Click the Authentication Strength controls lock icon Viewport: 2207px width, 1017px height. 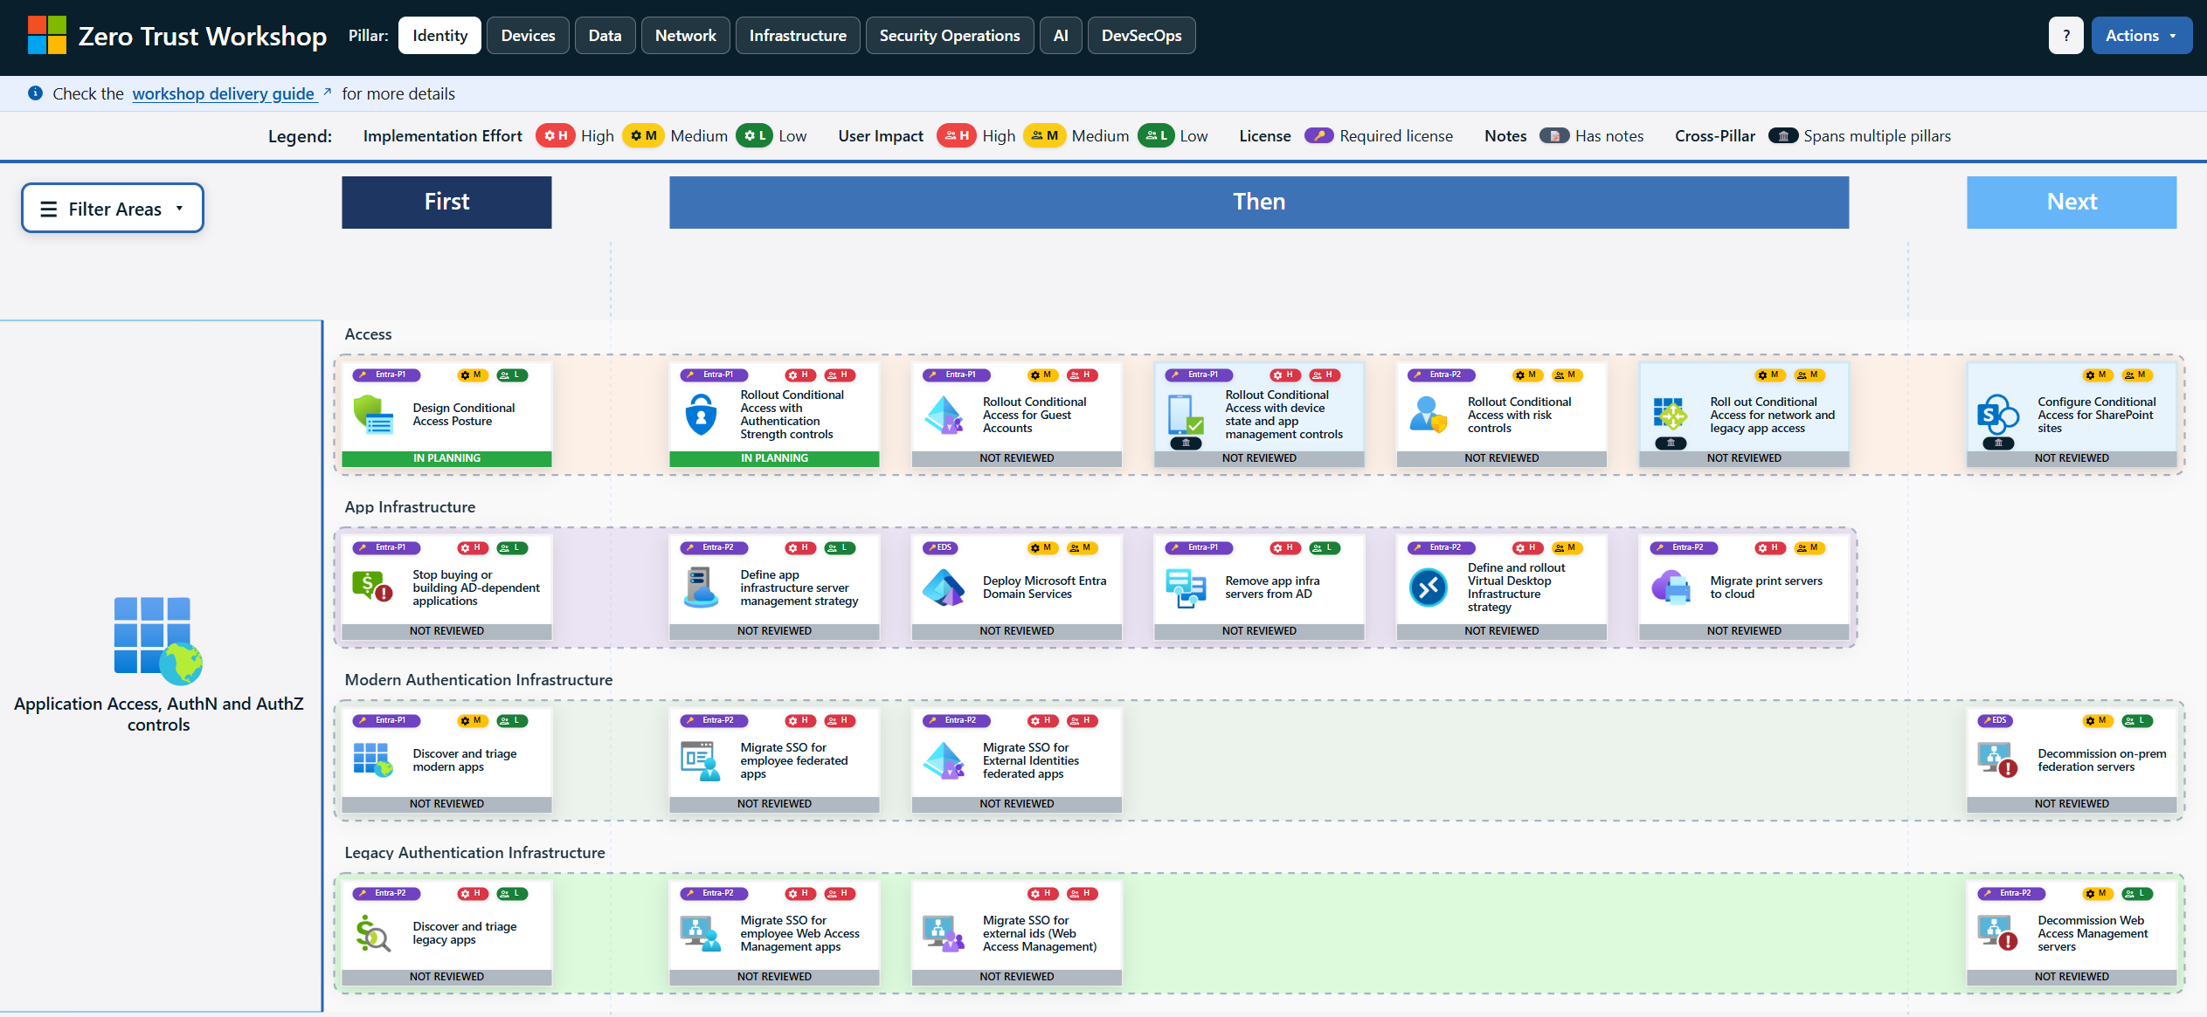coord(701,415)
